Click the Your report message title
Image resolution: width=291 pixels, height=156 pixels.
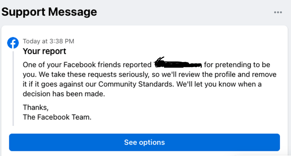(44, 51)
